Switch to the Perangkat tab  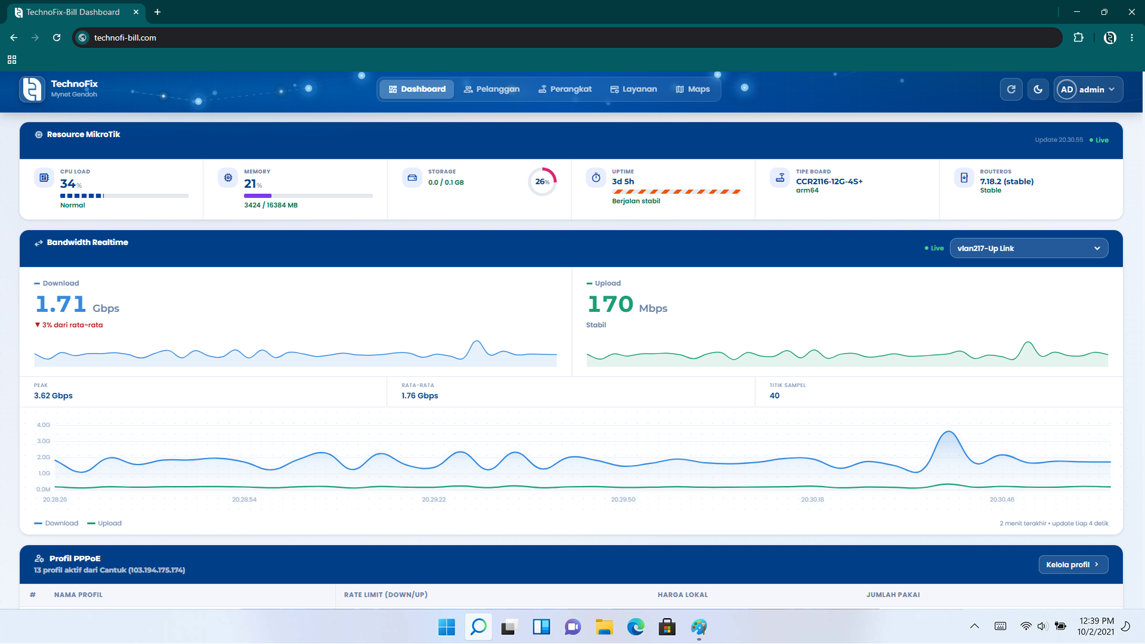tap(565, 89)
